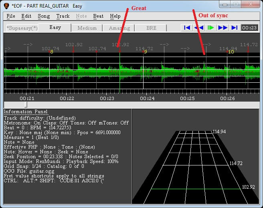Open the Edit menu
Image resolution: width=263 pixels, height=208 pixels.
pyautogui.click(x=26, y=16)
